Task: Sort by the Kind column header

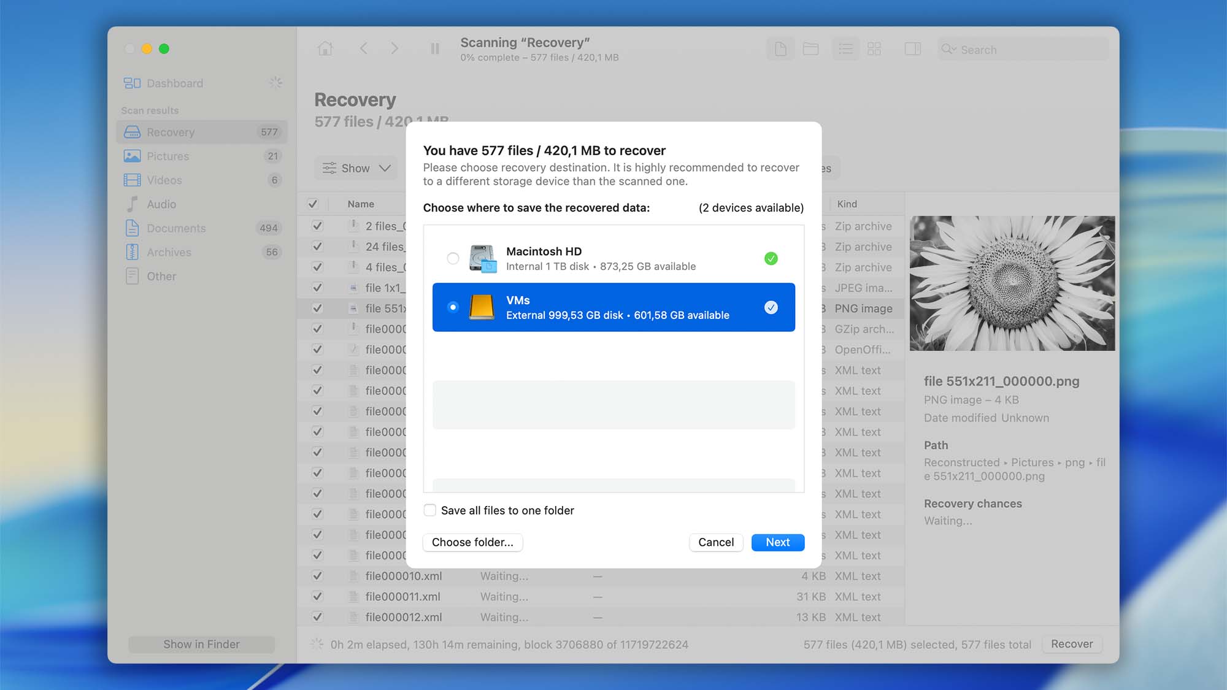Action: coord(847,204)
